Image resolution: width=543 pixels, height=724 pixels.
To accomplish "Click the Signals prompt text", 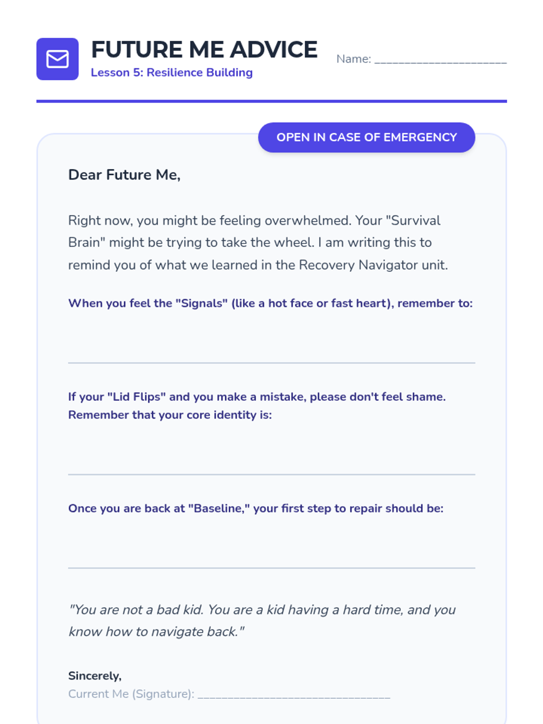I will 270,303.
